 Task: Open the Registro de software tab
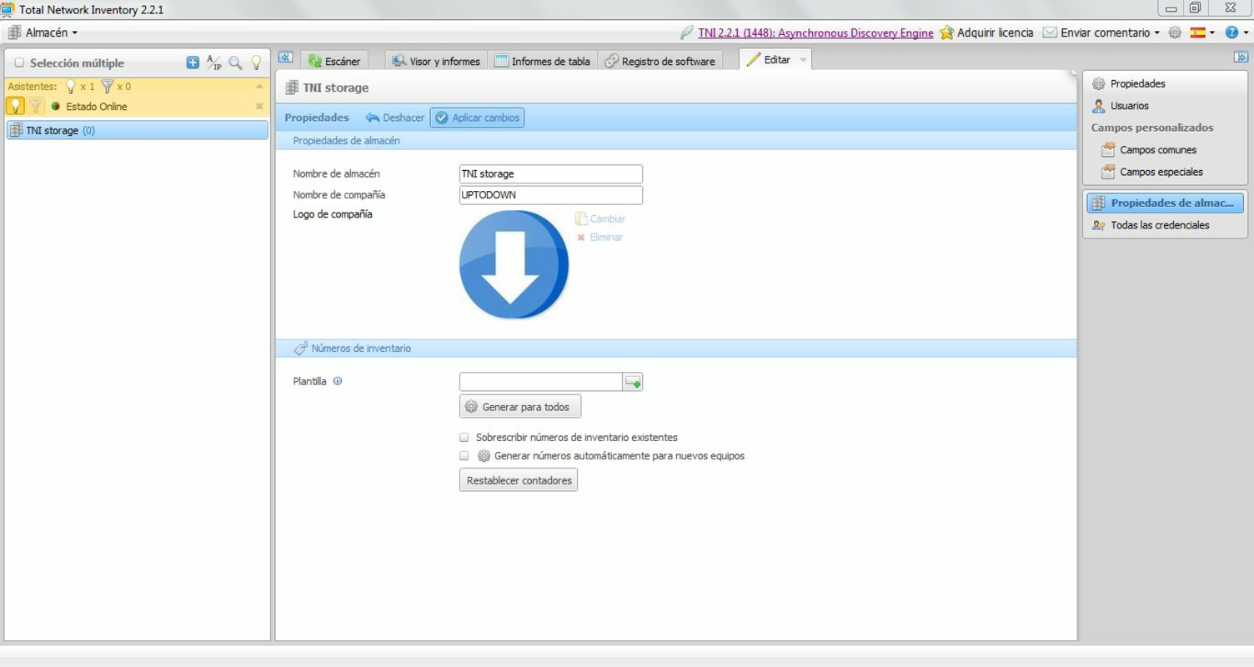click(660, 61)
